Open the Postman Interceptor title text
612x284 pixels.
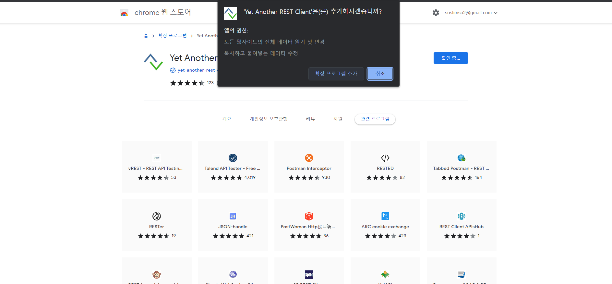click(309, 168)
